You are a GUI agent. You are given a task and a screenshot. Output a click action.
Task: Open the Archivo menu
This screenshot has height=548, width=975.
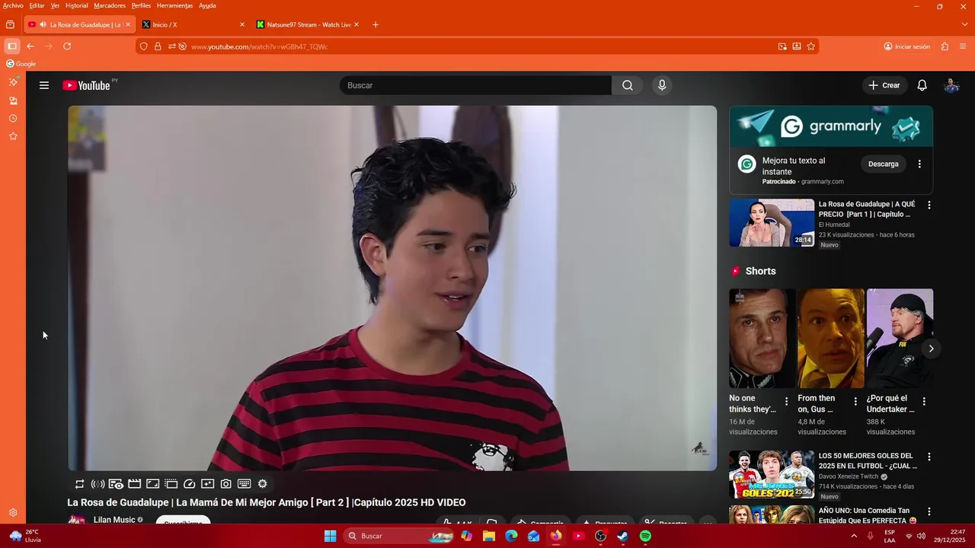(13, 5)
